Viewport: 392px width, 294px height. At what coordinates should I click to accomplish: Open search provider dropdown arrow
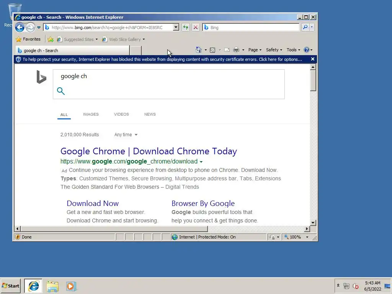(312, 27)
